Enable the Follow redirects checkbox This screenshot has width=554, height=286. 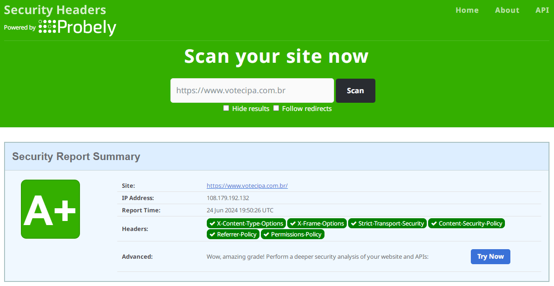tap(276, 108)
